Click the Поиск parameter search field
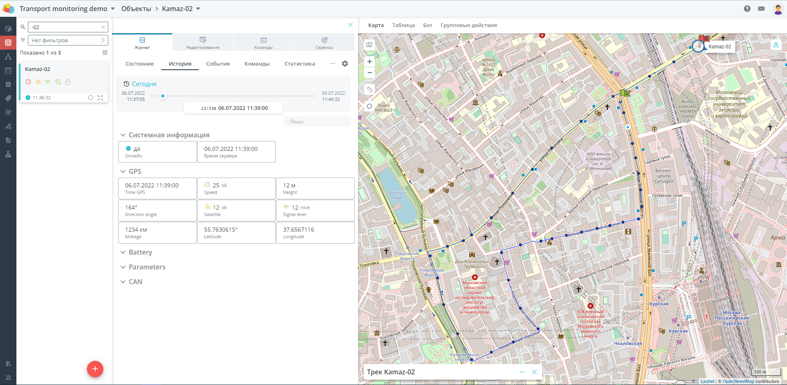Screen dimensions: 787x385 [317, 121]
